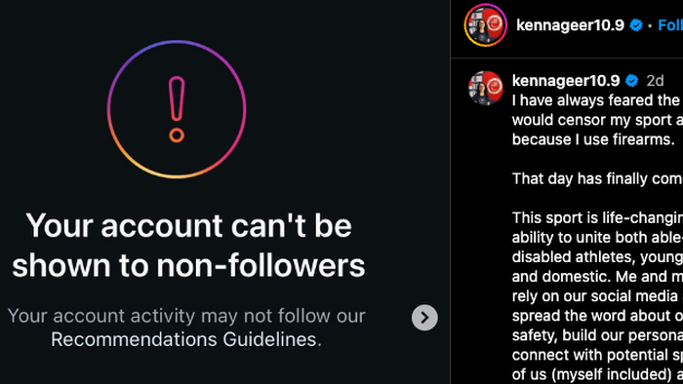The width and height of the screenshot is (683, 384).
Task: Click the next-slide arrow on the post image
Action: coord(424,318)
